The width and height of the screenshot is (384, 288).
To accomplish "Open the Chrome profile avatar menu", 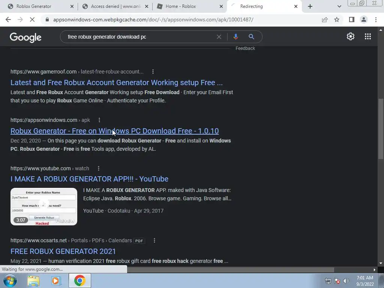I will tap(364, 19).
